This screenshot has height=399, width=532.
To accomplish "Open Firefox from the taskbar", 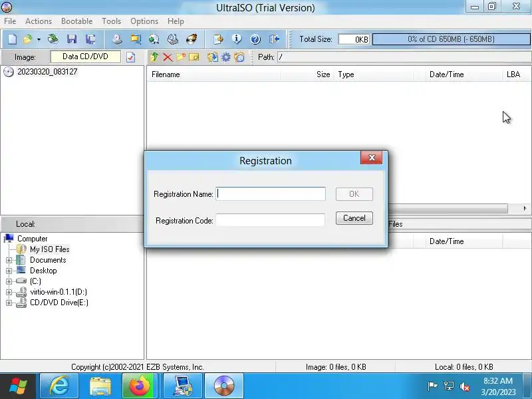I will coord(141,386).
